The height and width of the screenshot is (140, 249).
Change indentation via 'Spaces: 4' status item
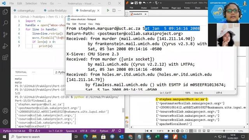(71, 131)
